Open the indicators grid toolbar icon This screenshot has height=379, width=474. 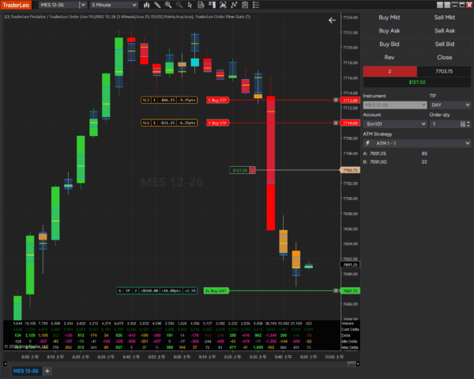tap(245, 5)
